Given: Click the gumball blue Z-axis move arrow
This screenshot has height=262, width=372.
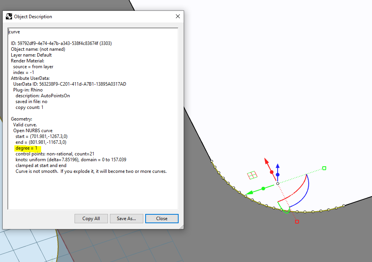Looking at the screenshot, I should coord(278,166).
